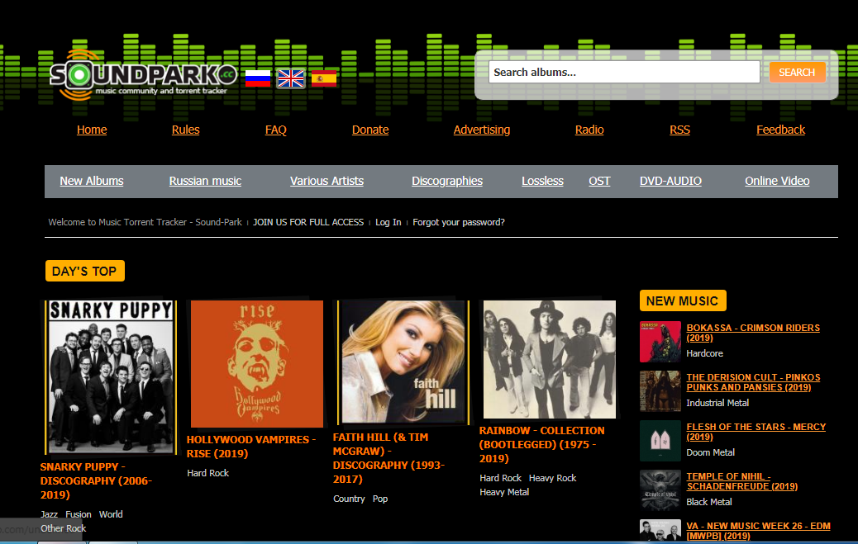Click the Country genre tag
The width and height of the screenshot is (858, 544).
pos(349,499)
